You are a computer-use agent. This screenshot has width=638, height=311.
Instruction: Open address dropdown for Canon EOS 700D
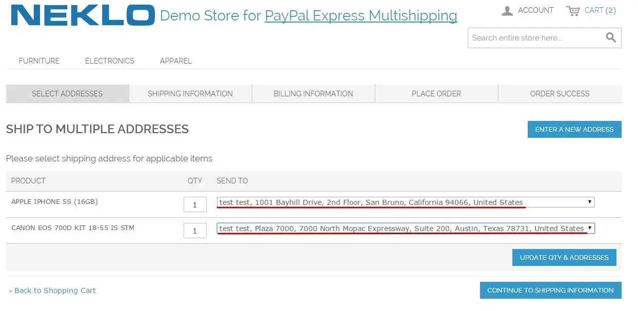[x=406, y=229]
